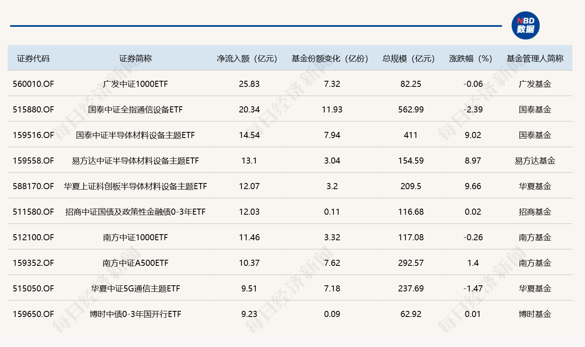This screenshot has height=347, width=585.
Task: Click share change value 7.62
Action: (332, 263)
